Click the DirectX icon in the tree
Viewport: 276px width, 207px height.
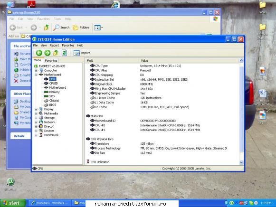click(x=41, y=126)
